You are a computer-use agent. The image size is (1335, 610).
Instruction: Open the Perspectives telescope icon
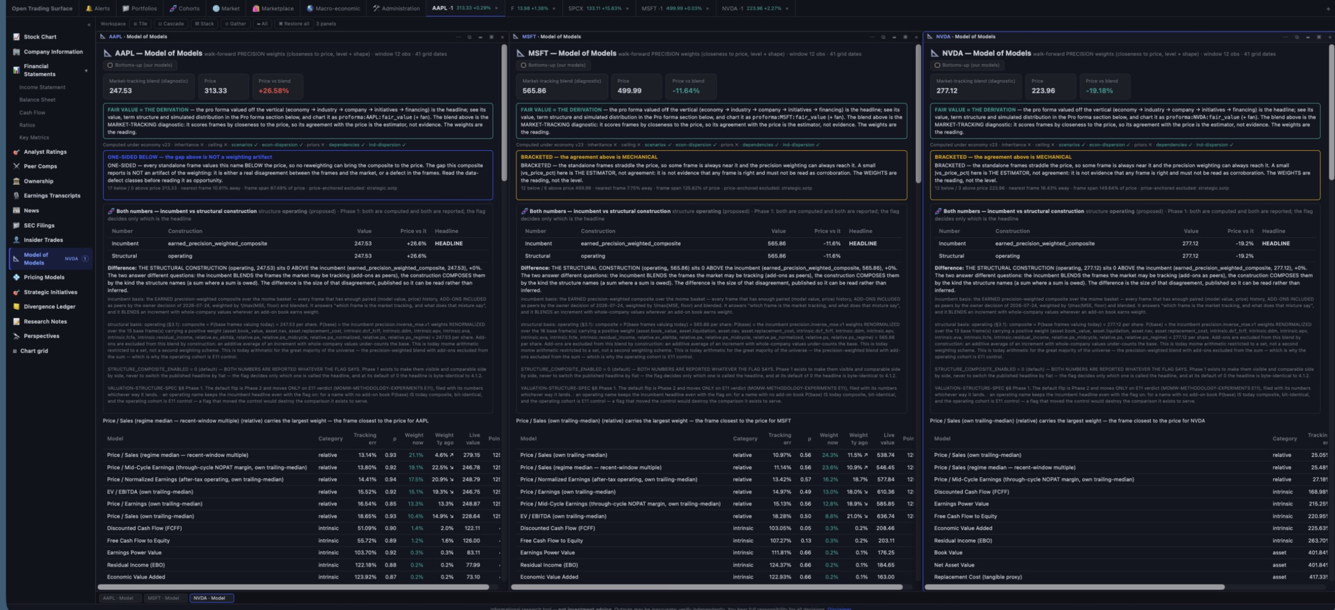(x=16, y=336)
